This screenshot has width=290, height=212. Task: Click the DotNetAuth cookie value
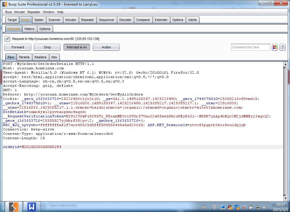coord(57,112)
